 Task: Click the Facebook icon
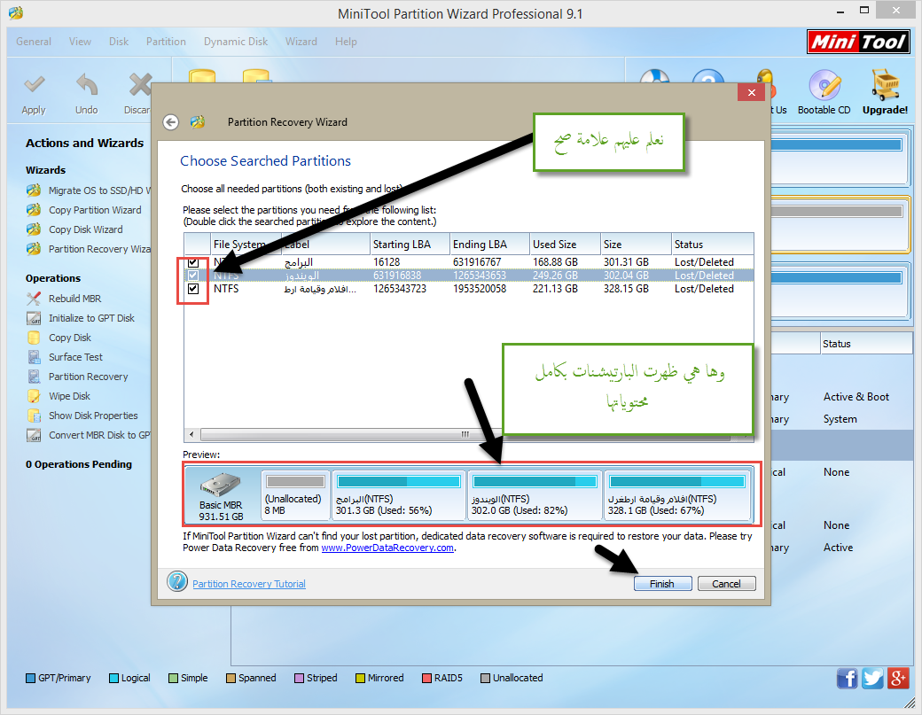848,679
